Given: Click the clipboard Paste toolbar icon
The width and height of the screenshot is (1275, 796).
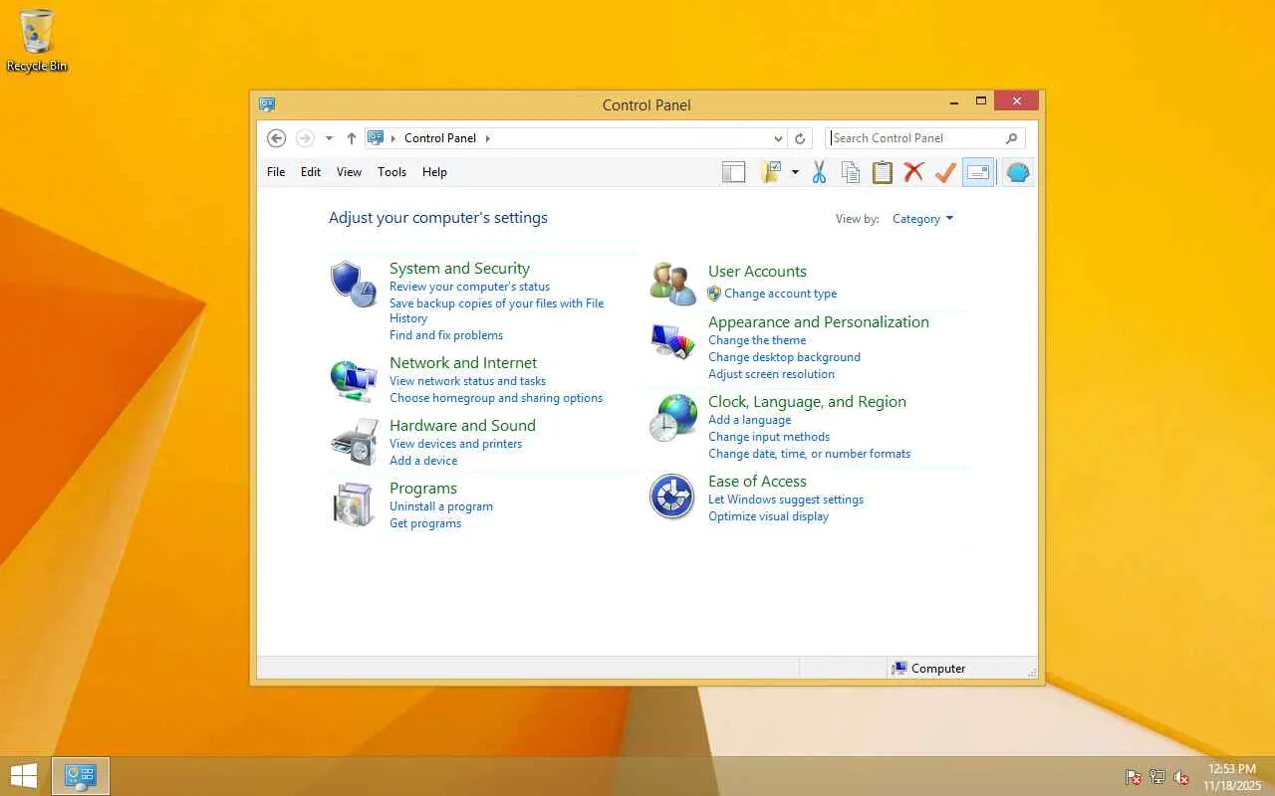Looking at the screenshot, I should [883, 172].
